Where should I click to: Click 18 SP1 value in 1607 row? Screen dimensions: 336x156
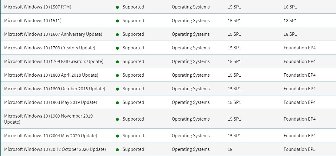(290, 34)
